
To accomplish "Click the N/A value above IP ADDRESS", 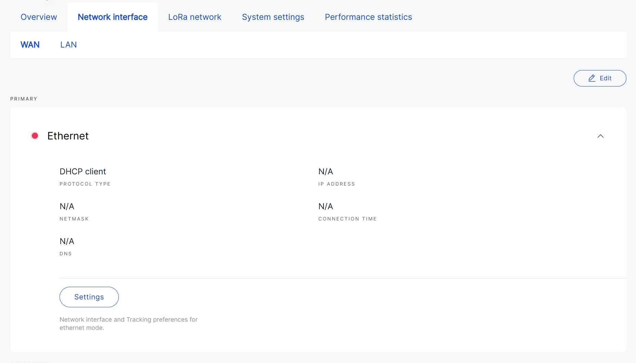I will pyautogui.click(x=326, y=172).
